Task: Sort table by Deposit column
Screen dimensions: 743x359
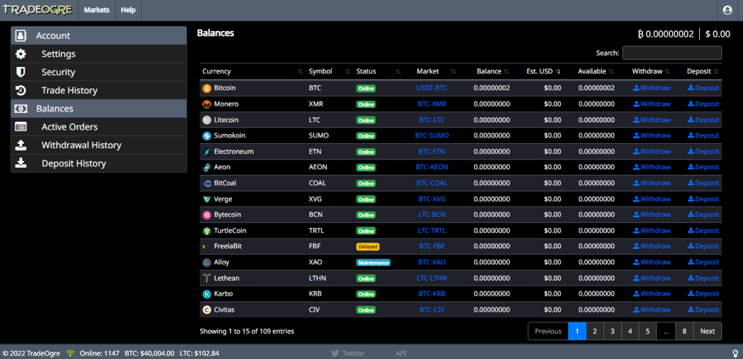Action: coord(699,71)
